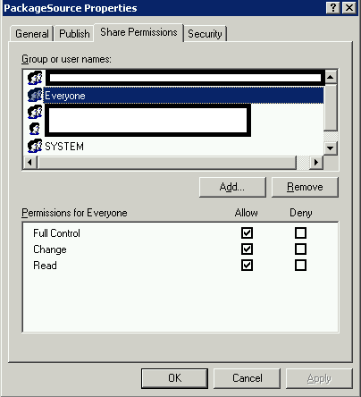The width and height of the screenshot is (361, 397).
Task: Click the horizontal scroll right arrow
Action: tap(316, 163)
